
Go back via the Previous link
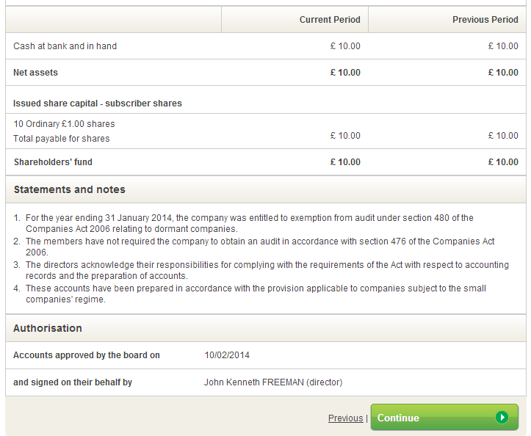pos(345,418)
